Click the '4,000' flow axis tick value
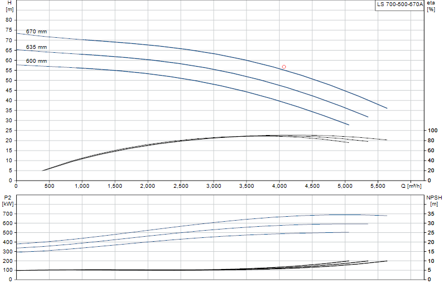This screenshot has height=289, width=445. click(279, 186)
